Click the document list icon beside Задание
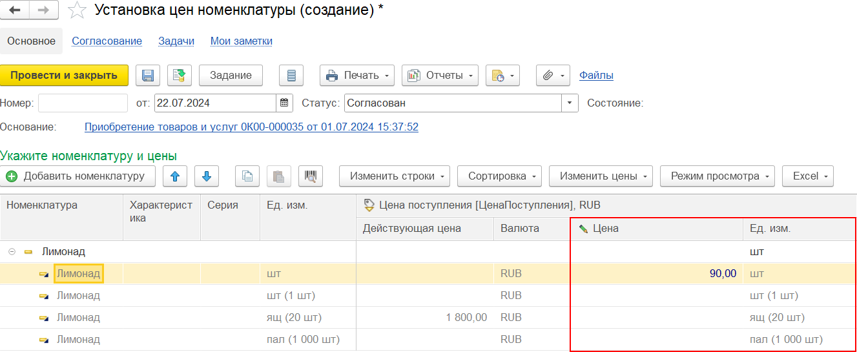Screen dimensions: 857x352 pyautogui.click(x=291, y=76)
